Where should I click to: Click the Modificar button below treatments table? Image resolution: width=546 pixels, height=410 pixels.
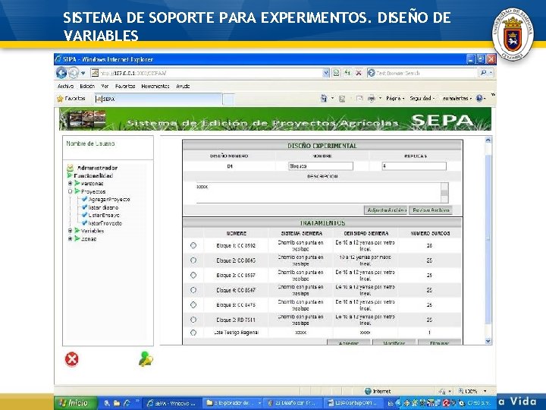coord(394,343)
